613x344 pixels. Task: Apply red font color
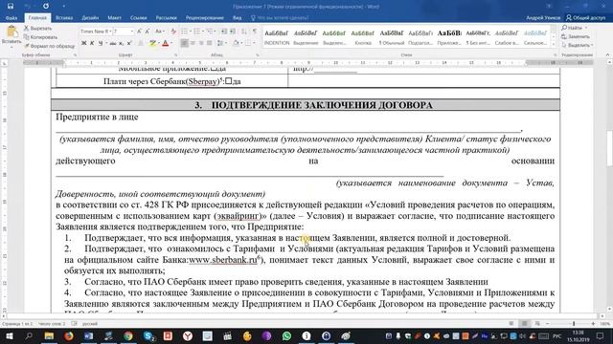[166, 43]
